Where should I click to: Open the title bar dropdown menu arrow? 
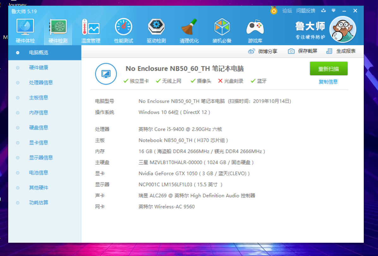(x=333, y=10)
